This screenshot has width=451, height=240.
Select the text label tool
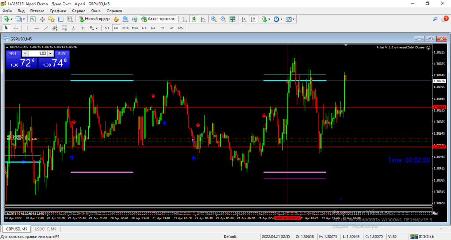[82, 28]
